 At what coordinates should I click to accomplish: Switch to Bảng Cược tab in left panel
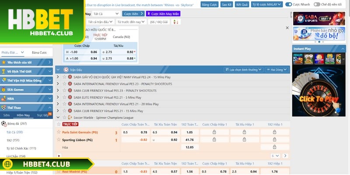pyautogui.click(x=39, y=52)
